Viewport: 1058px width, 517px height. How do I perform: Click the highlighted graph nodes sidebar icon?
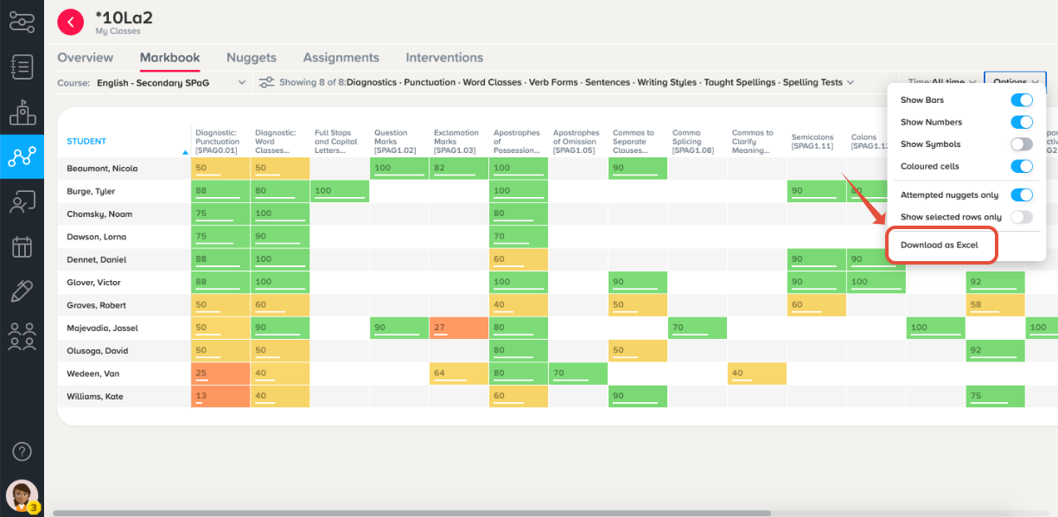[x=22, y=156]
